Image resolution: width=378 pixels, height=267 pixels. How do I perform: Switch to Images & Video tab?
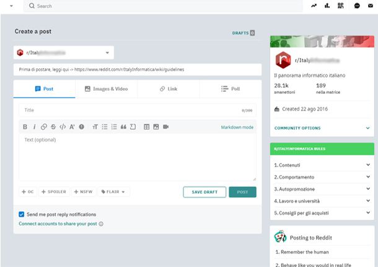point(107,89)
